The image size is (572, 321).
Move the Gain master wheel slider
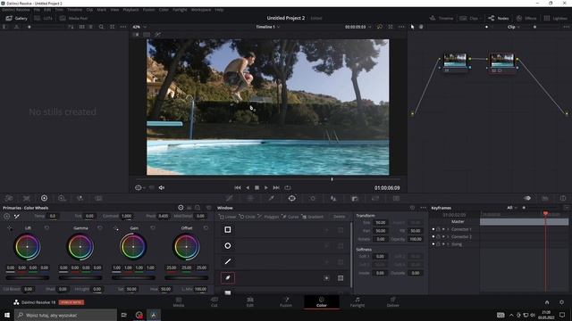click(133, 277)
